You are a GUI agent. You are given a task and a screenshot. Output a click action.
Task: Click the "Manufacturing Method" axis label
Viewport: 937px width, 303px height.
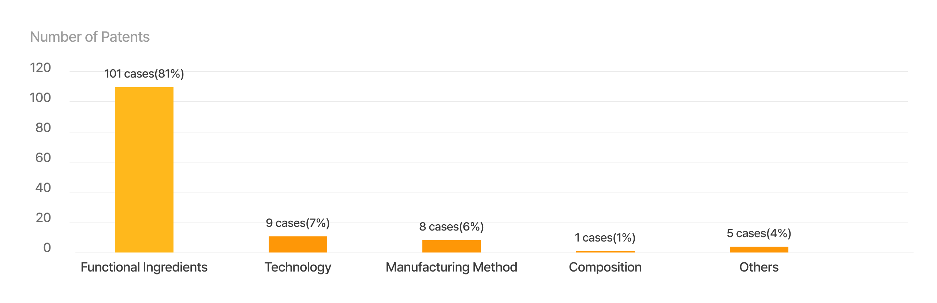451,267
